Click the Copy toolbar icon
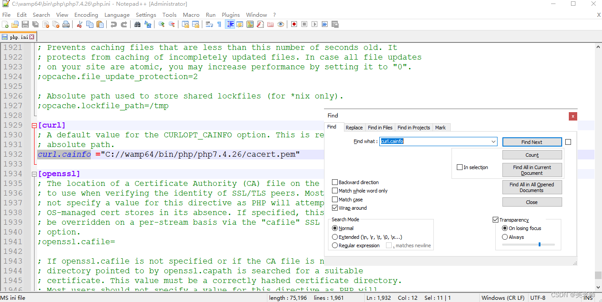The height and width of the screenshot is (302, 602). tap(90, 24)
